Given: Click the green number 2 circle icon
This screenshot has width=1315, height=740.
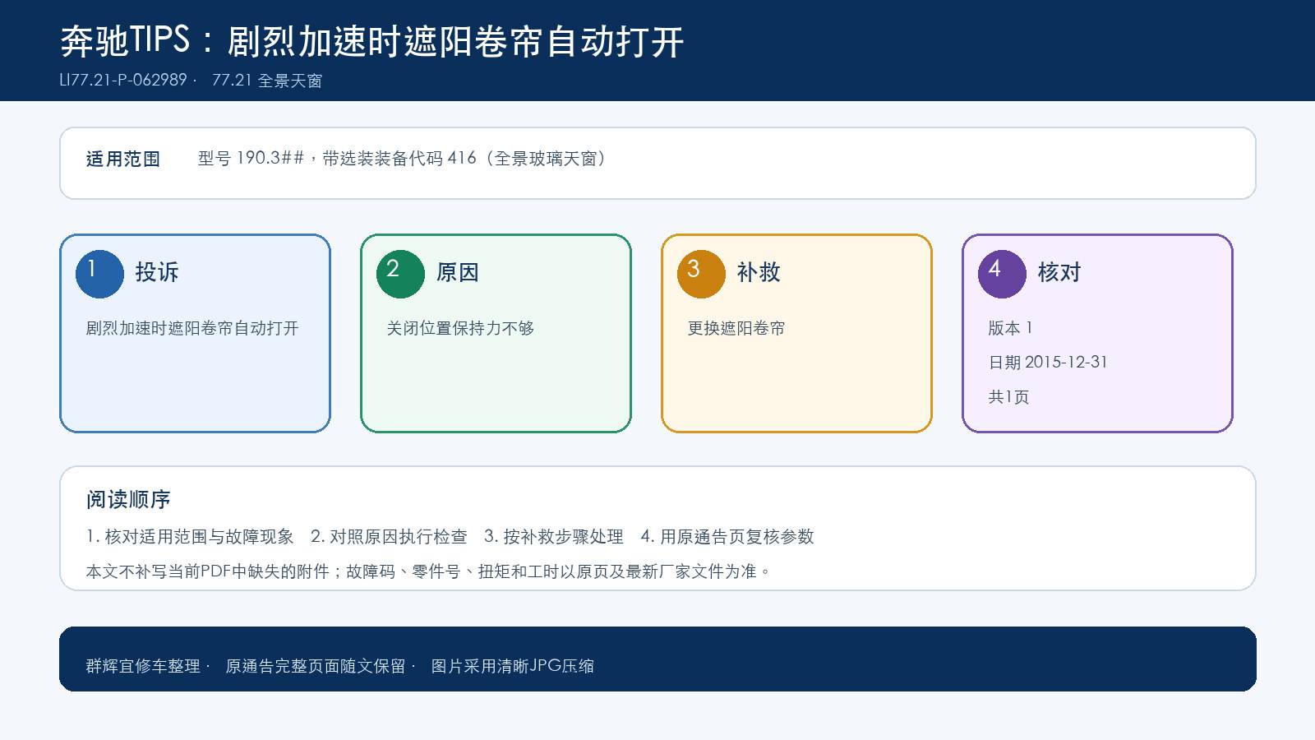Looking at the screenshot, I should pyautogui.click(x=400, y=274).
